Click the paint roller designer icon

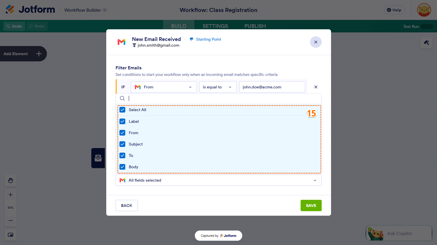[x=426, y=43]
